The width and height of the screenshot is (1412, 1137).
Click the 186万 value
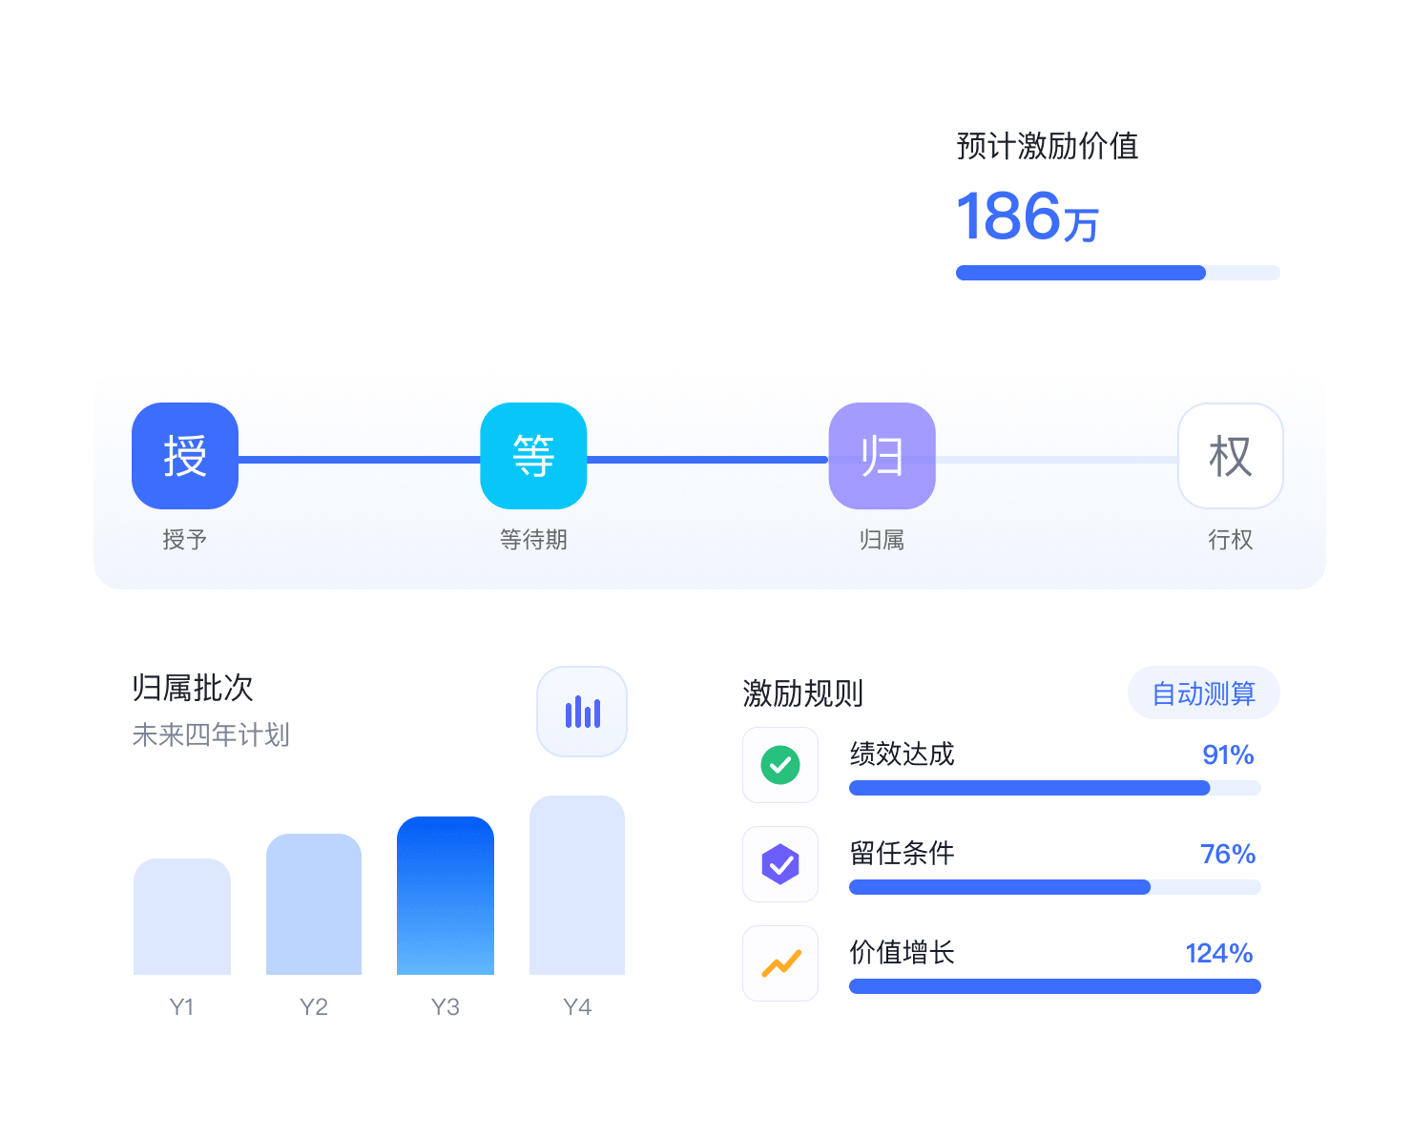pos(1028,217)
